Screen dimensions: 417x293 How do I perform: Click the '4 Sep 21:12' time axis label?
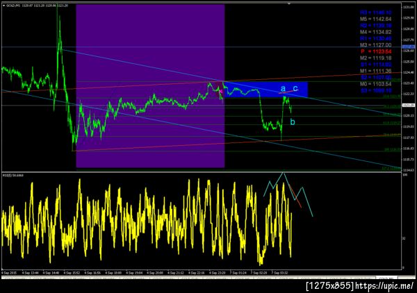tap(176, 273)
